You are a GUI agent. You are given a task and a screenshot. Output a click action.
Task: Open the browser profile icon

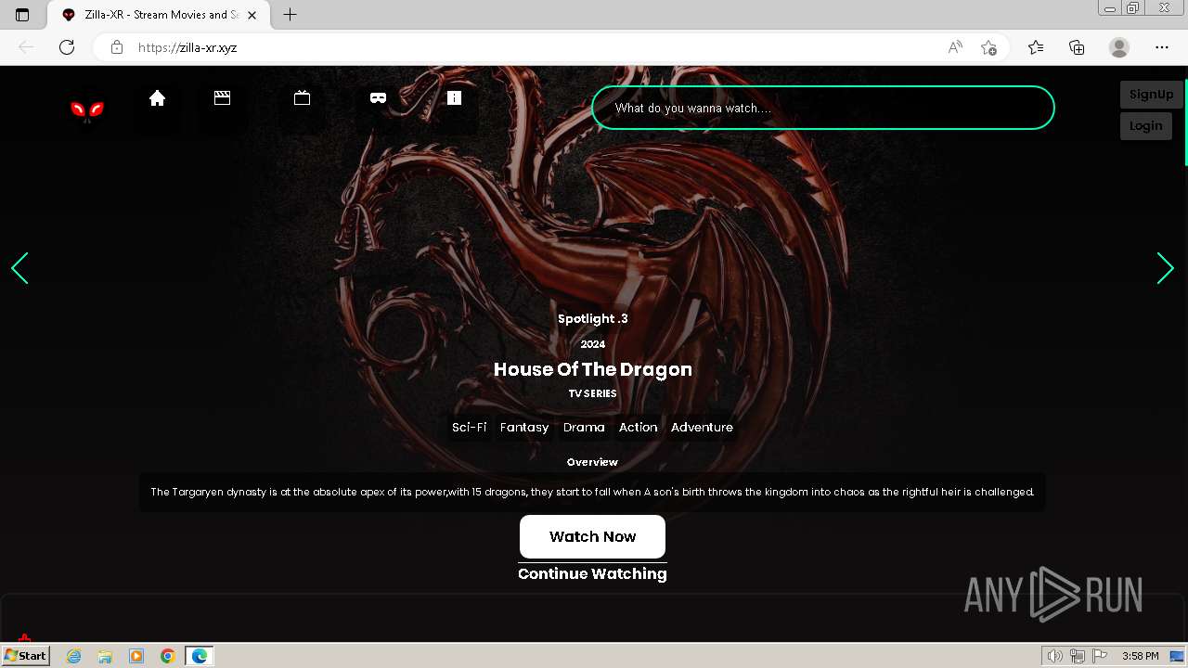point(1119,47)
